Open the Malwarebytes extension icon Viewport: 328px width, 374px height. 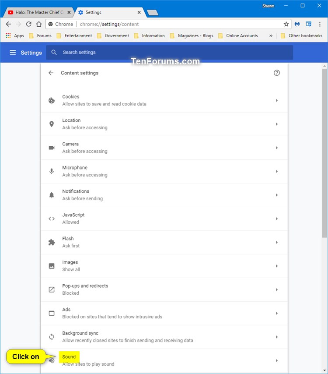pyautogui.click(x=297, y=24)
